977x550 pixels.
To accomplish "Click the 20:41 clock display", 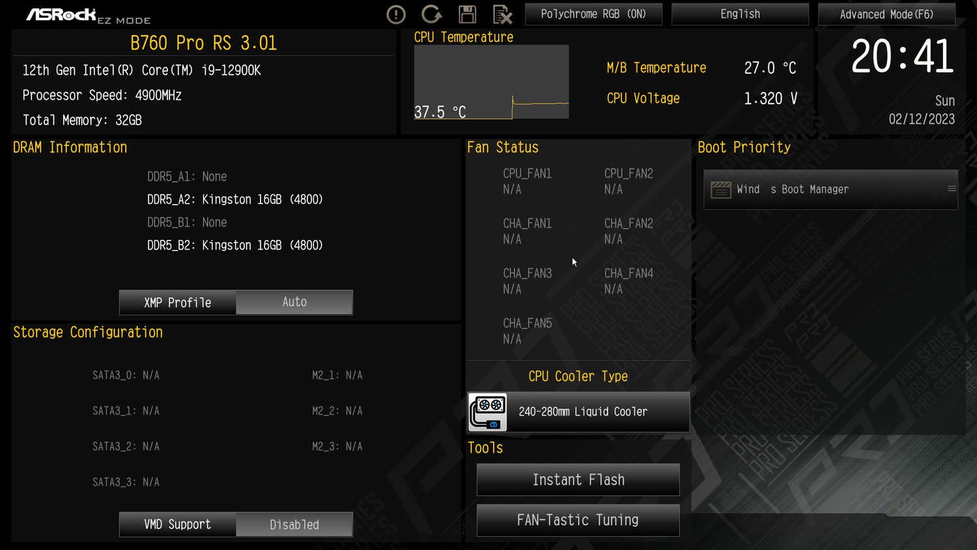I will tap(903, 57).
